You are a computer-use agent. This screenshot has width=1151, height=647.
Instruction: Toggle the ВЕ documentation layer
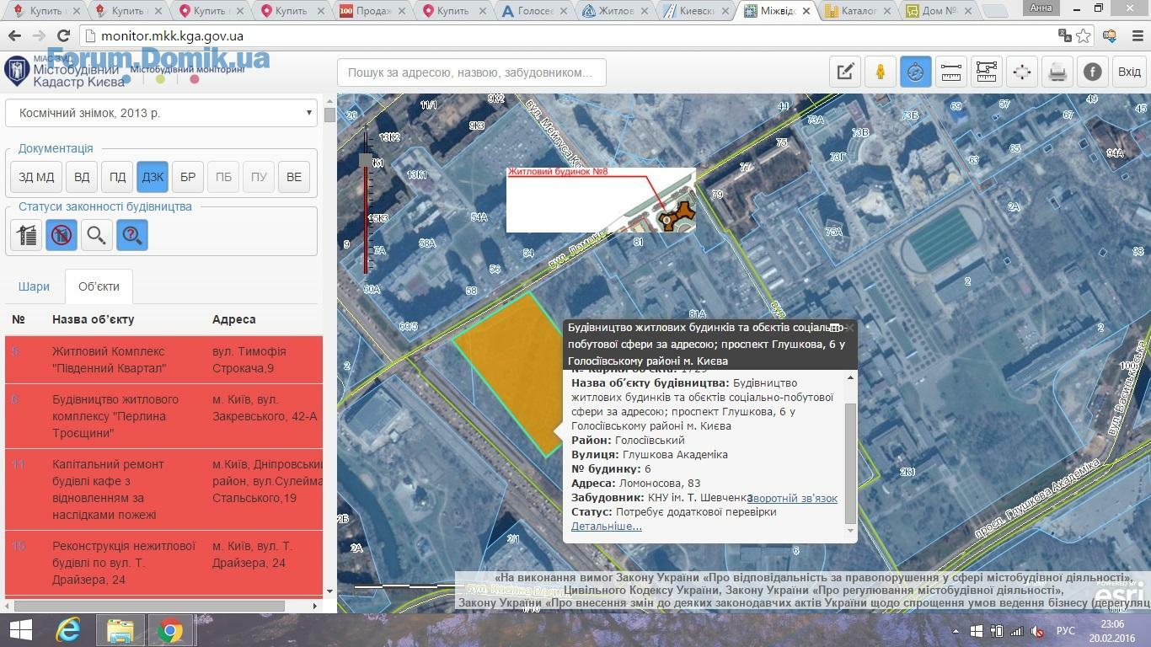click(x=294, y=177)
